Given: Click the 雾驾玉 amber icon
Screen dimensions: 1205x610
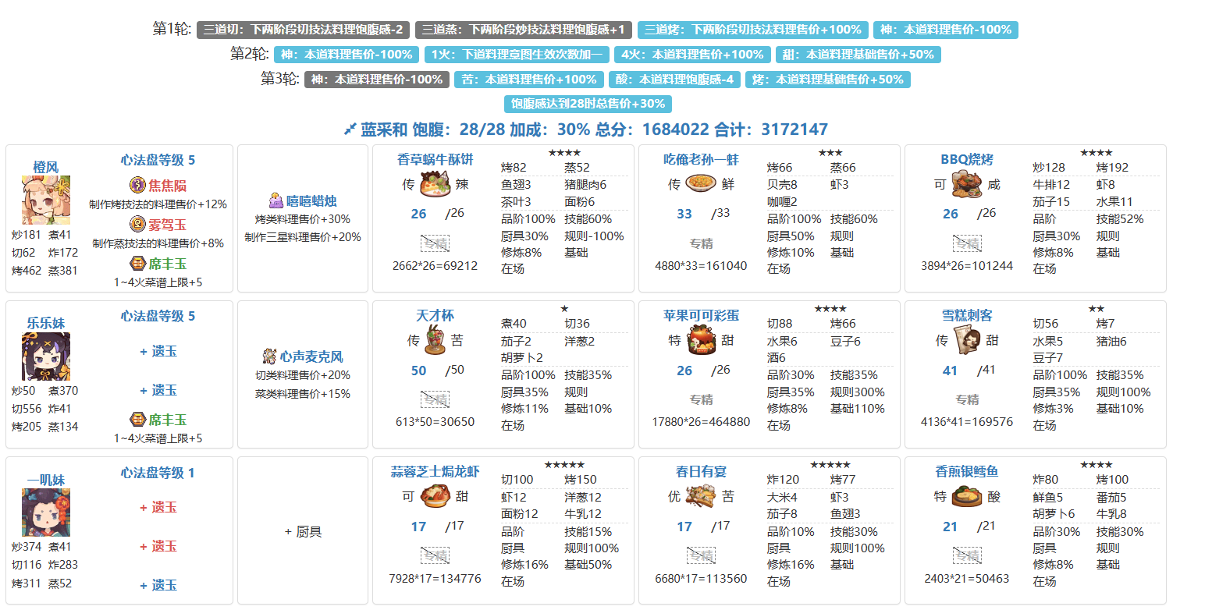Looking at the screenshot, I should pyautogui.click(x=137, y=225).
